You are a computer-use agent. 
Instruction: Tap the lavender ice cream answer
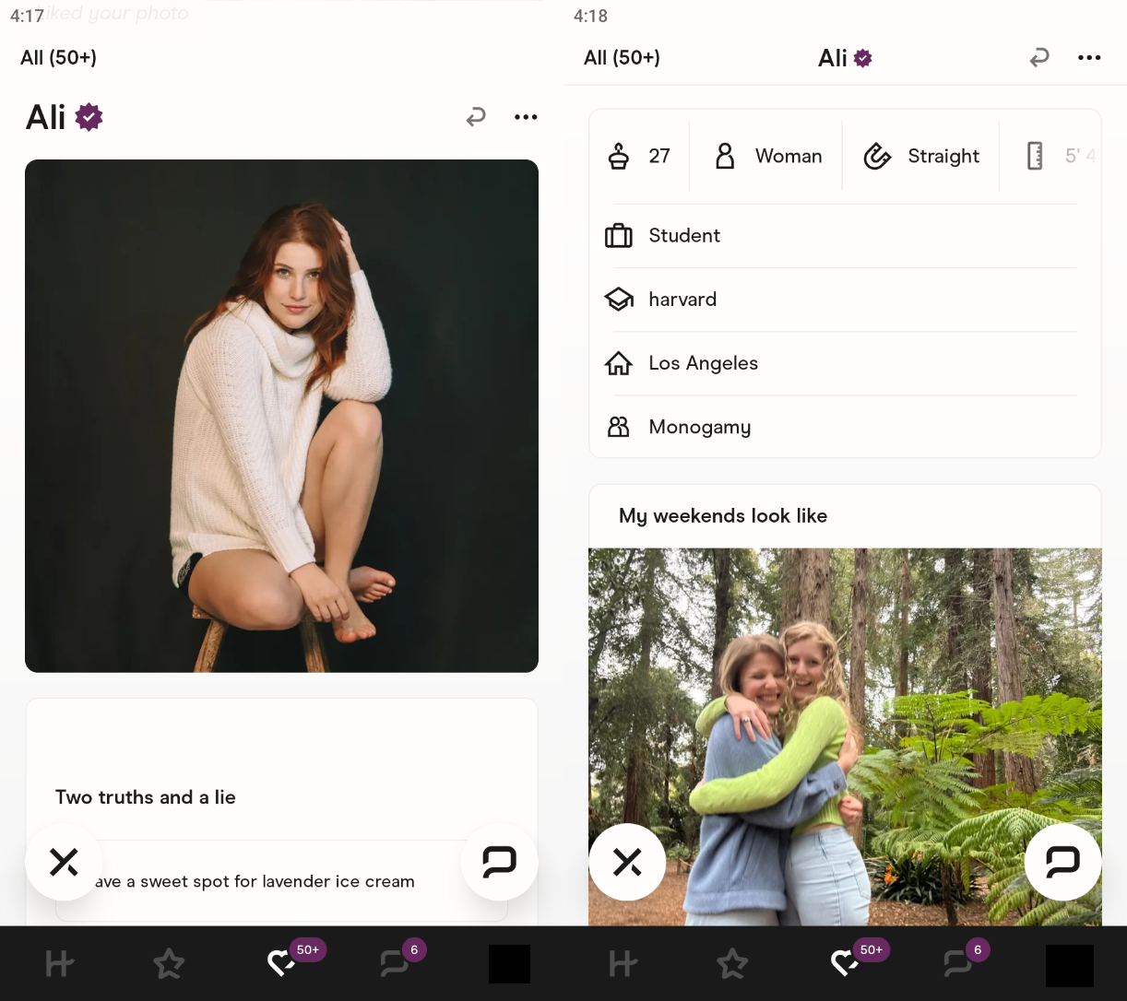pyautogui.click(x=281, y=881)
